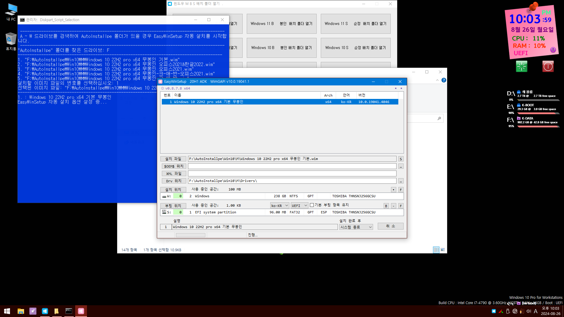Open File Explorer from the taskbar
This screenshot has height=317, width=564.
pos(21,311)
